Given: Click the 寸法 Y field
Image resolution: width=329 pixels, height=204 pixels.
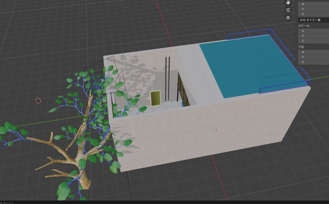Looking at the screenshot, I should (x=313, y=57).
